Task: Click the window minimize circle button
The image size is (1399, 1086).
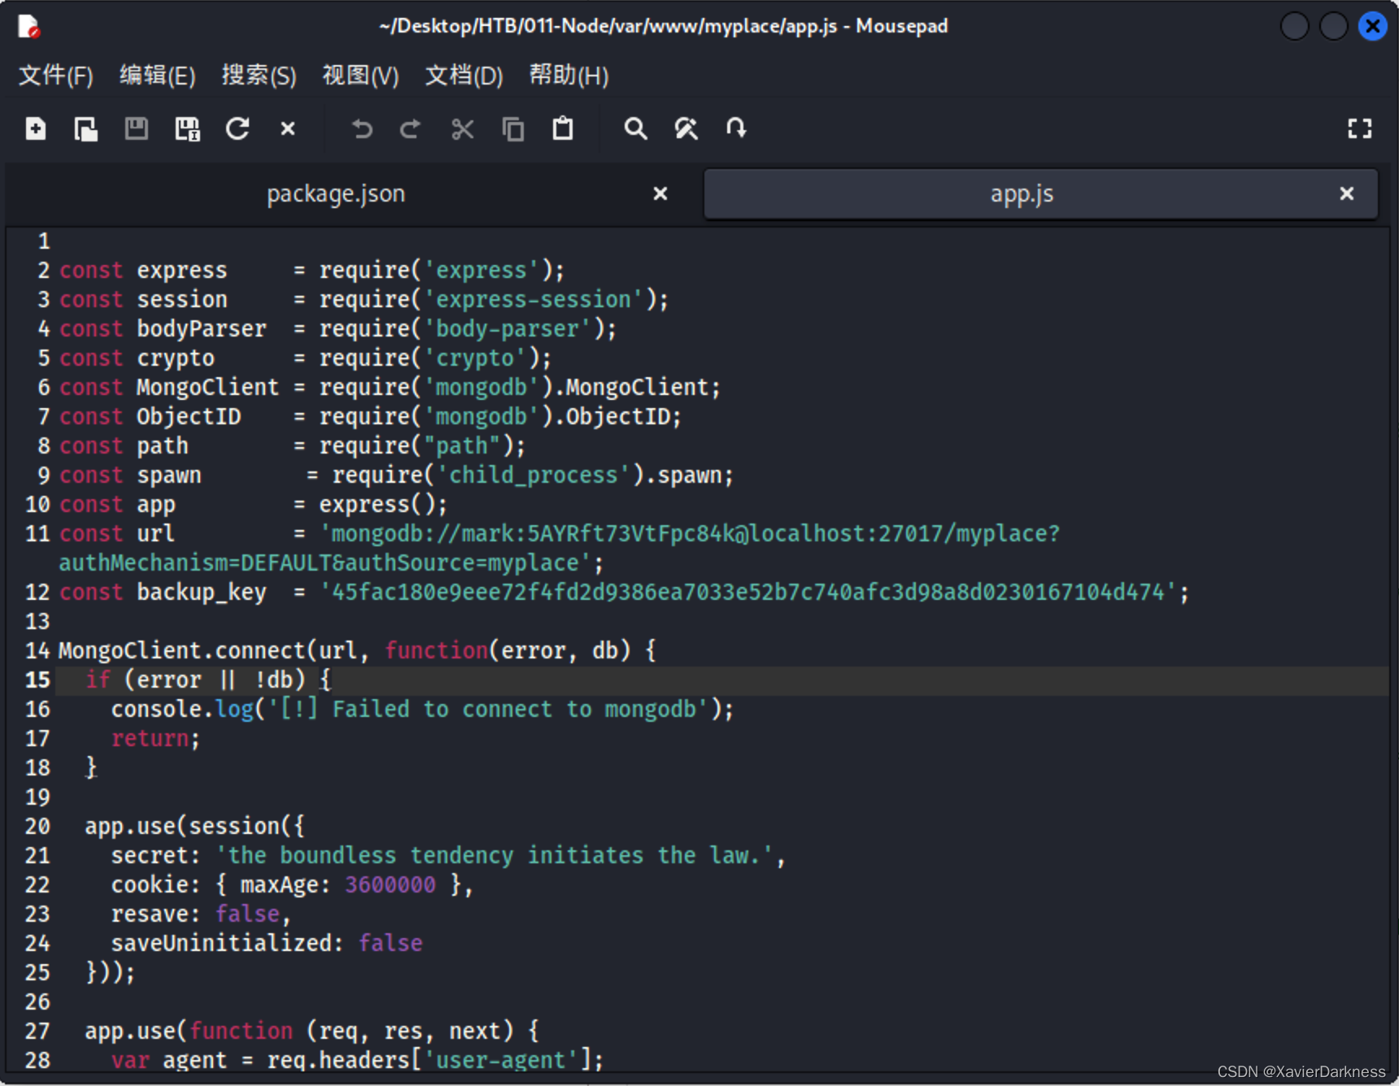Action: coord(1295,27)
